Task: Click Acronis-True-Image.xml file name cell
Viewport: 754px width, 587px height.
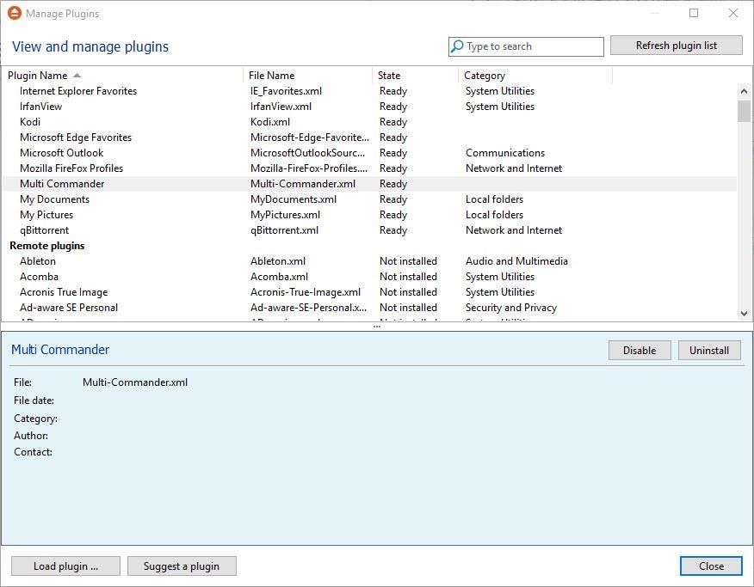Action: 306,292
